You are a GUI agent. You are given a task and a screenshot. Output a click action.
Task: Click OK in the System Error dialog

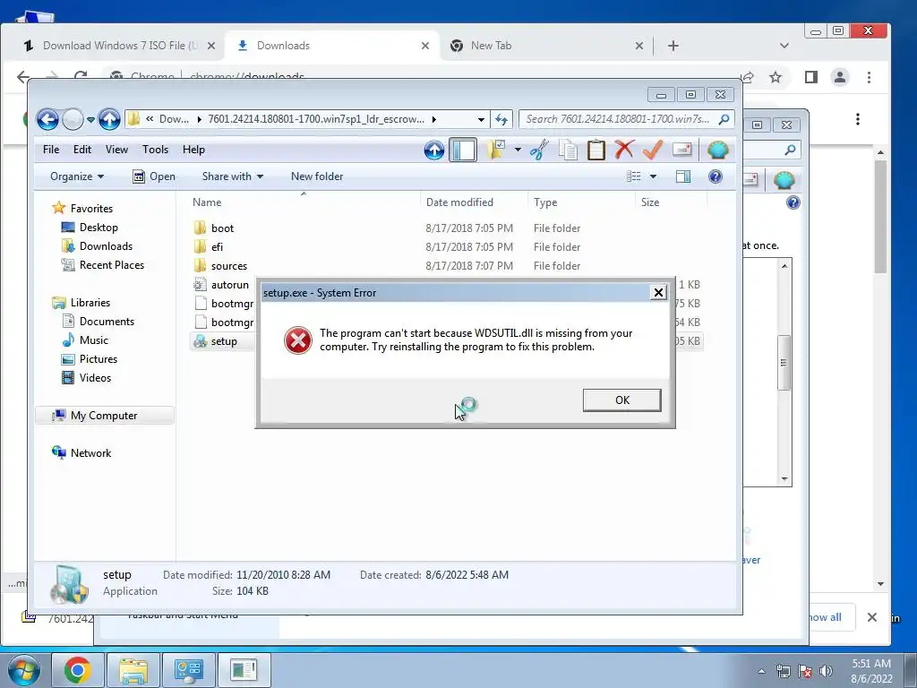pos(621,400)
